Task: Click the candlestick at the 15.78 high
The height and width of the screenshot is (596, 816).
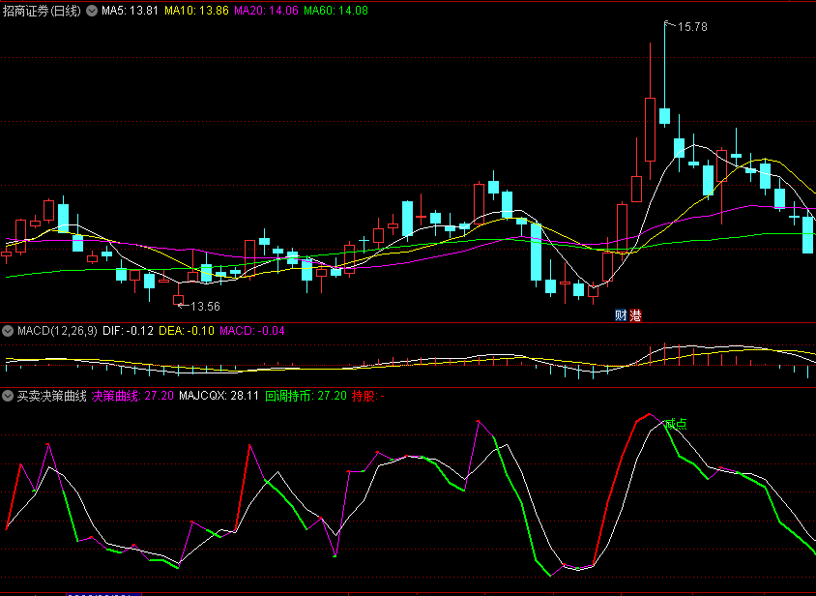Action: 664,116
